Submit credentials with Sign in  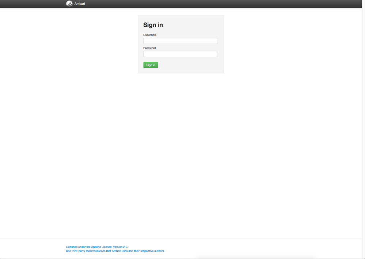coord(151,65)
